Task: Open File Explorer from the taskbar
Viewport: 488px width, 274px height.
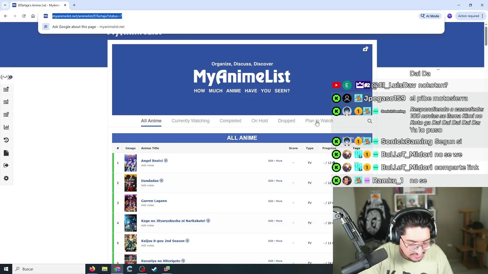Action: click(104, 269)
